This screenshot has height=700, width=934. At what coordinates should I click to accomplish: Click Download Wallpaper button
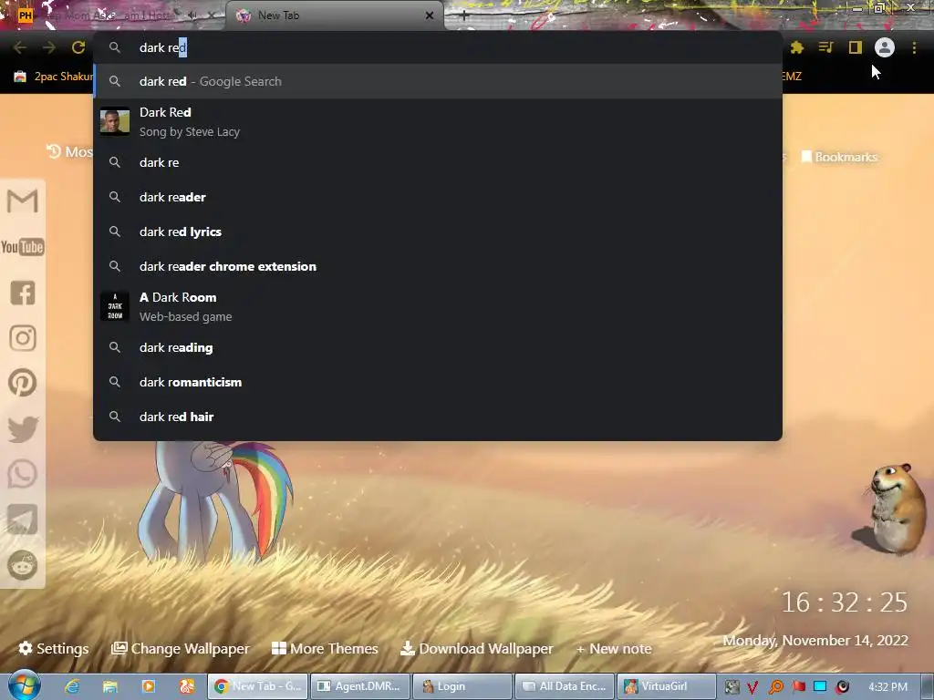pyautogui.click(x=476, y=648)
